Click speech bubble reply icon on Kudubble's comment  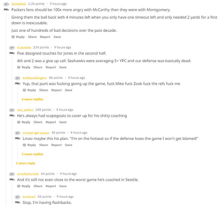[x=19, y=67]
